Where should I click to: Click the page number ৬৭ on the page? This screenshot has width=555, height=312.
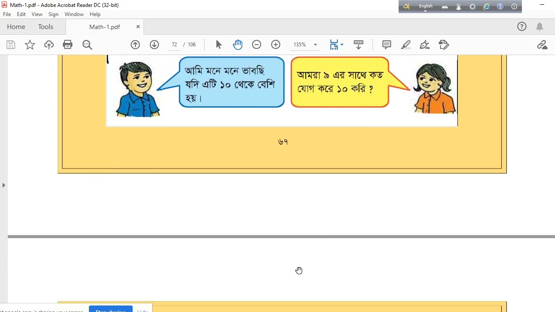coord(283,142)
